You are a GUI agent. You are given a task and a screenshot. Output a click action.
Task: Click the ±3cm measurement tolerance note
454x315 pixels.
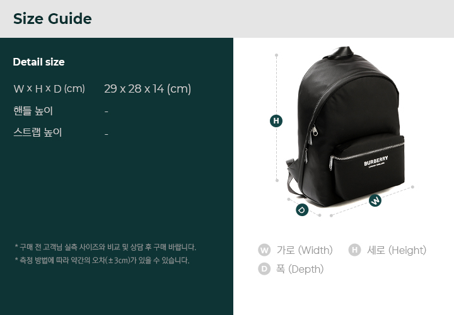pos(102,260)
